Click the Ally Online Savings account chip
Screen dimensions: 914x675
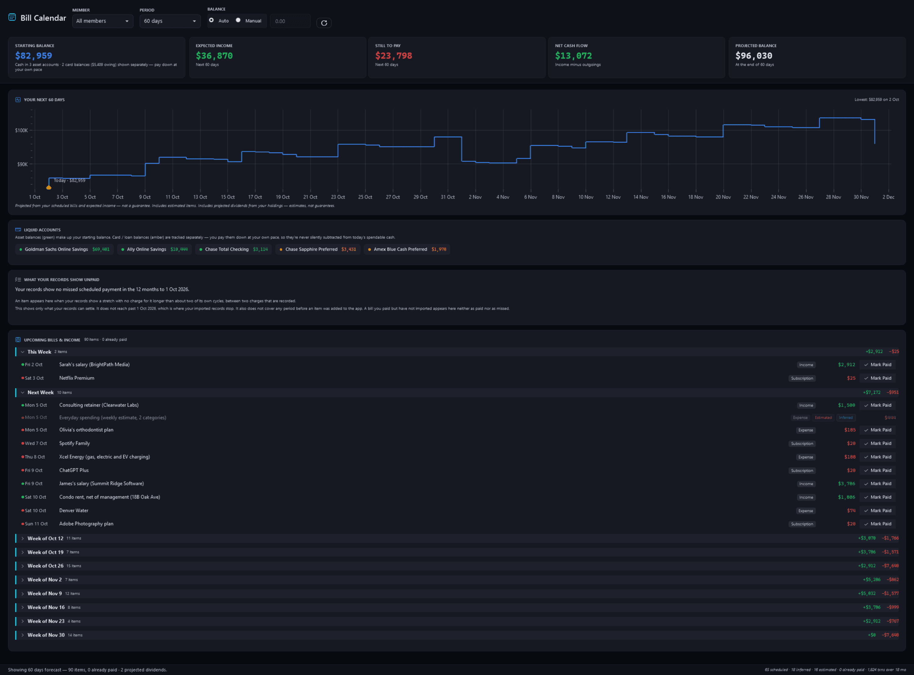[x=155, y=249]
